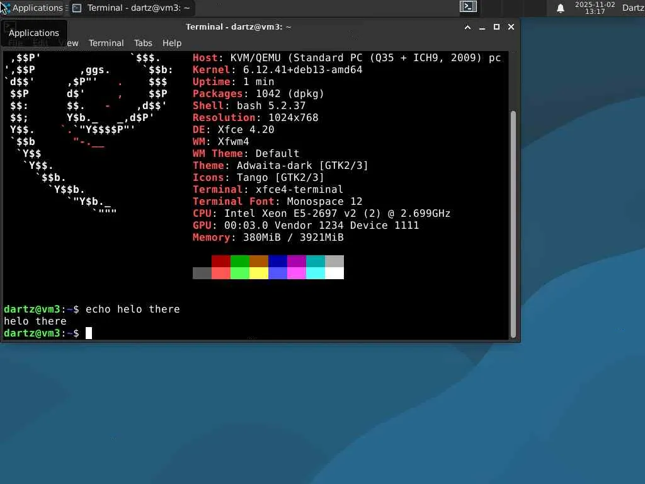The height and width of the screenshot is (484, 645).
Task: Click the 'WM: Xfwm4' text
Action: [x=221, y=142]
